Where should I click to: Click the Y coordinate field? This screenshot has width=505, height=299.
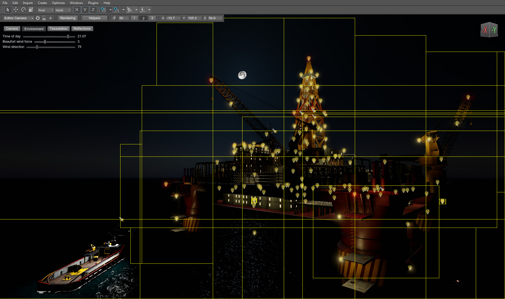point(194,18)
